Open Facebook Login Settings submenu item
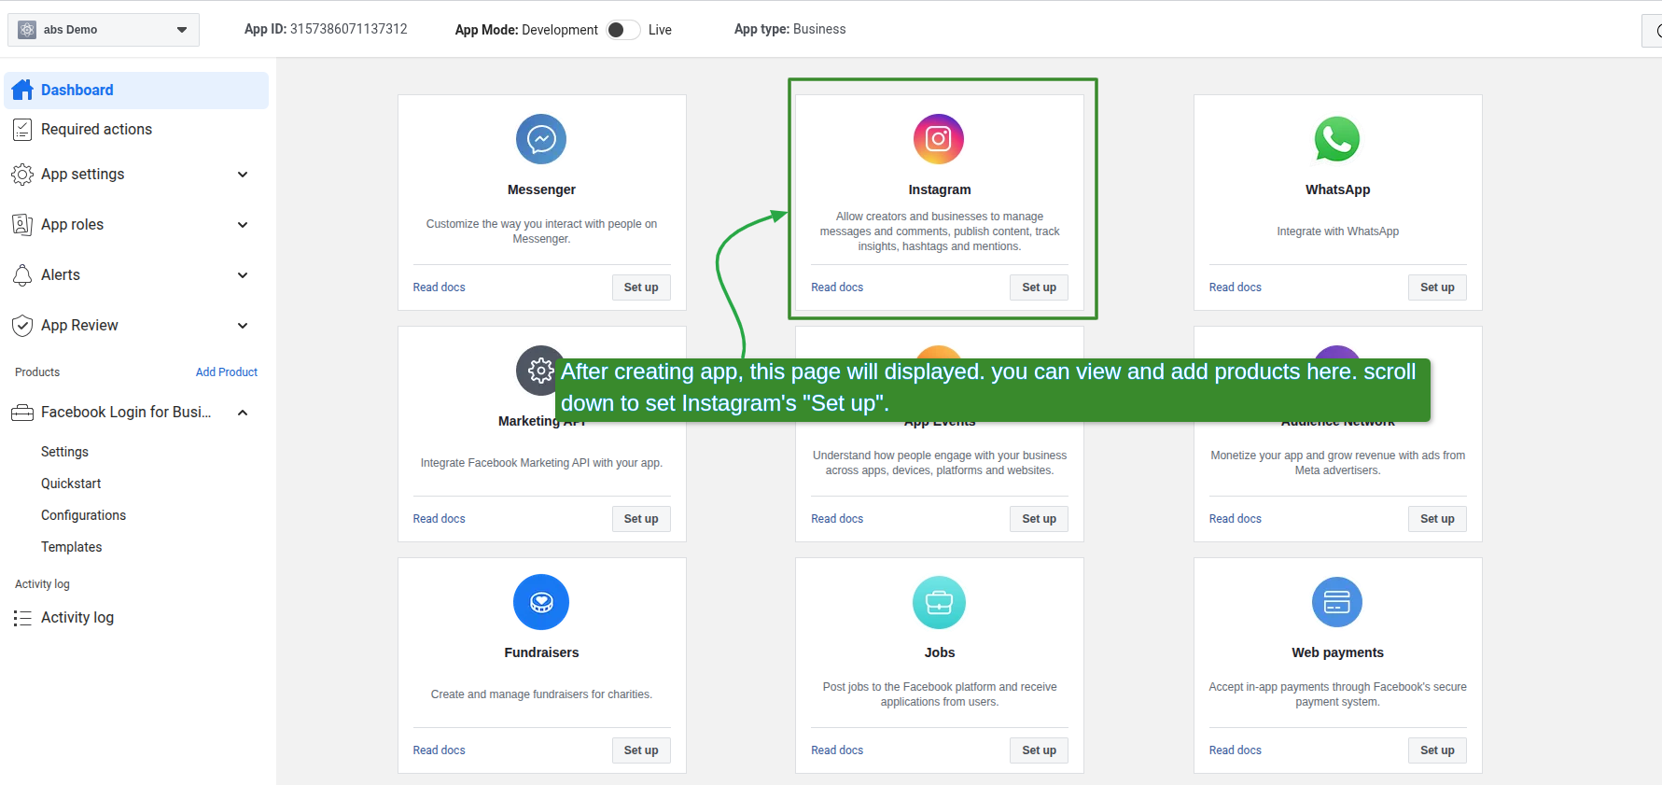The image size is (1662, 785). coord(64,452)
